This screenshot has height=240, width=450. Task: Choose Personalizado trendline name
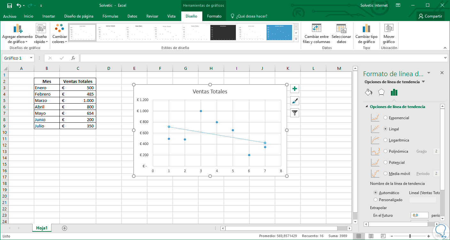click(x=376, y=200)
